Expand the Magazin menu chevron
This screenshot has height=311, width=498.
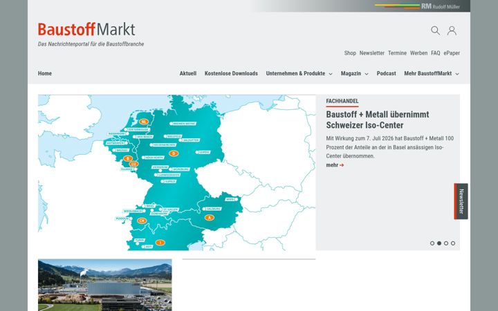point(366,74)
